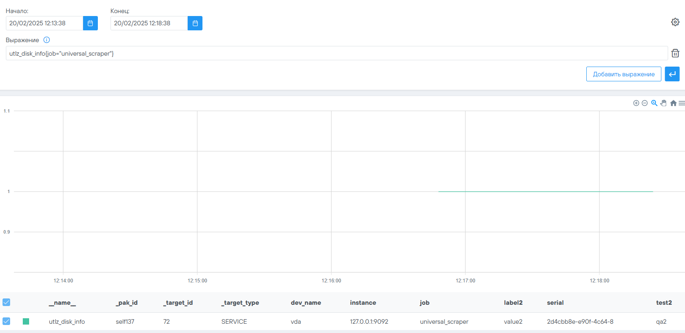The height and width of the screenshot is (333, 685).
Task: Click the Добавить выражение button
Action: pyautogui.click(x=623, y=74)
